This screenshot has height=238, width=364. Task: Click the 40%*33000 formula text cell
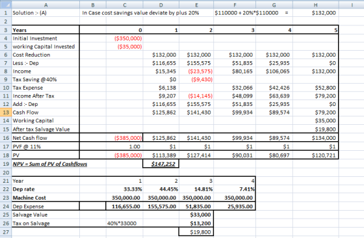(122, 224)
